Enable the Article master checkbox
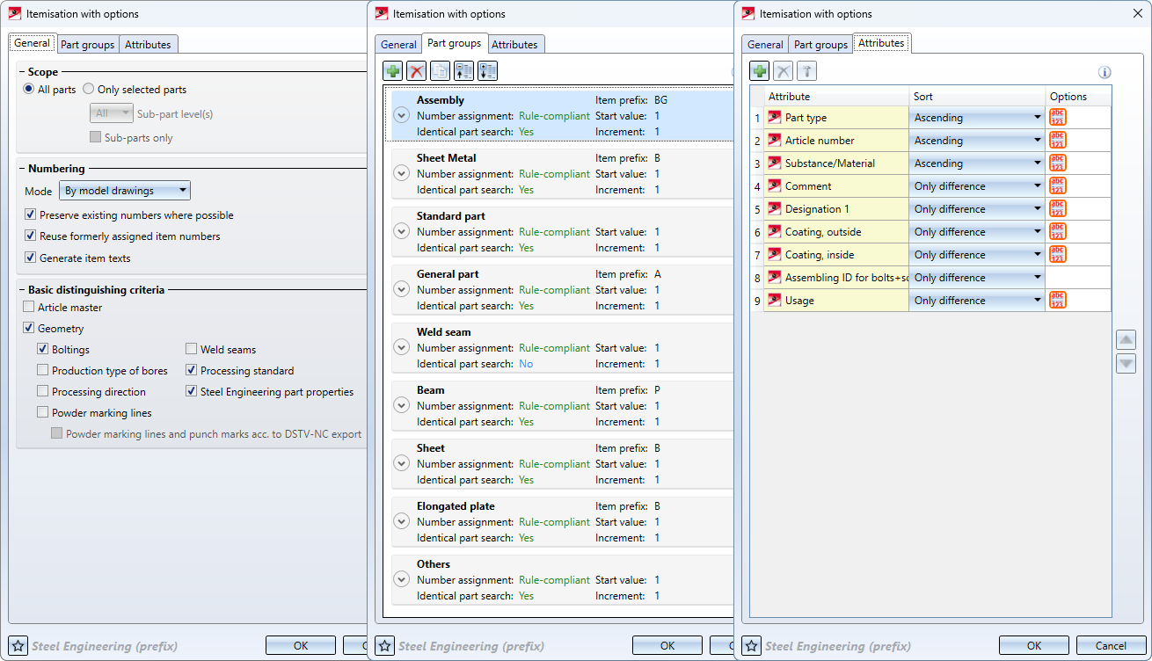The width and height of the screenshot is (1152, 661). click(x=30, y=308)
